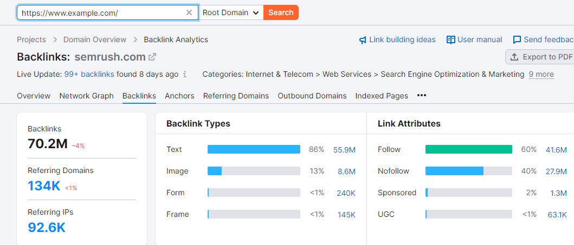This screenshot has height=245, width=574.
Task: Click the 145K Frame backlinks count
Action: 346,214
